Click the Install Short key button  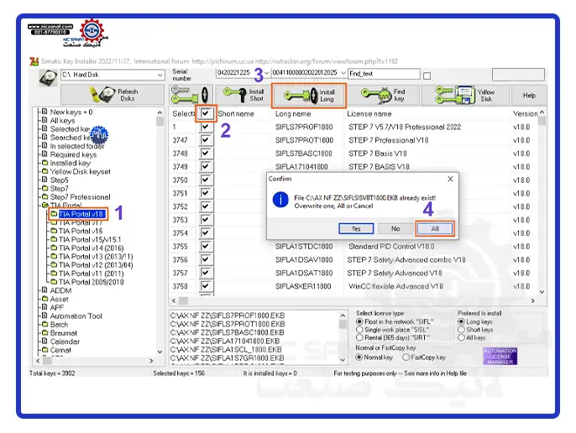[243, 95]
